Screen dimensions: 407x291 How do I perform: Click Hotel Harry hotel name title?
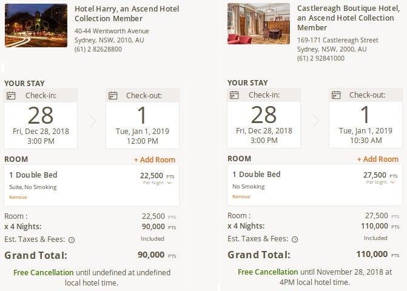(x=117, y=13)
